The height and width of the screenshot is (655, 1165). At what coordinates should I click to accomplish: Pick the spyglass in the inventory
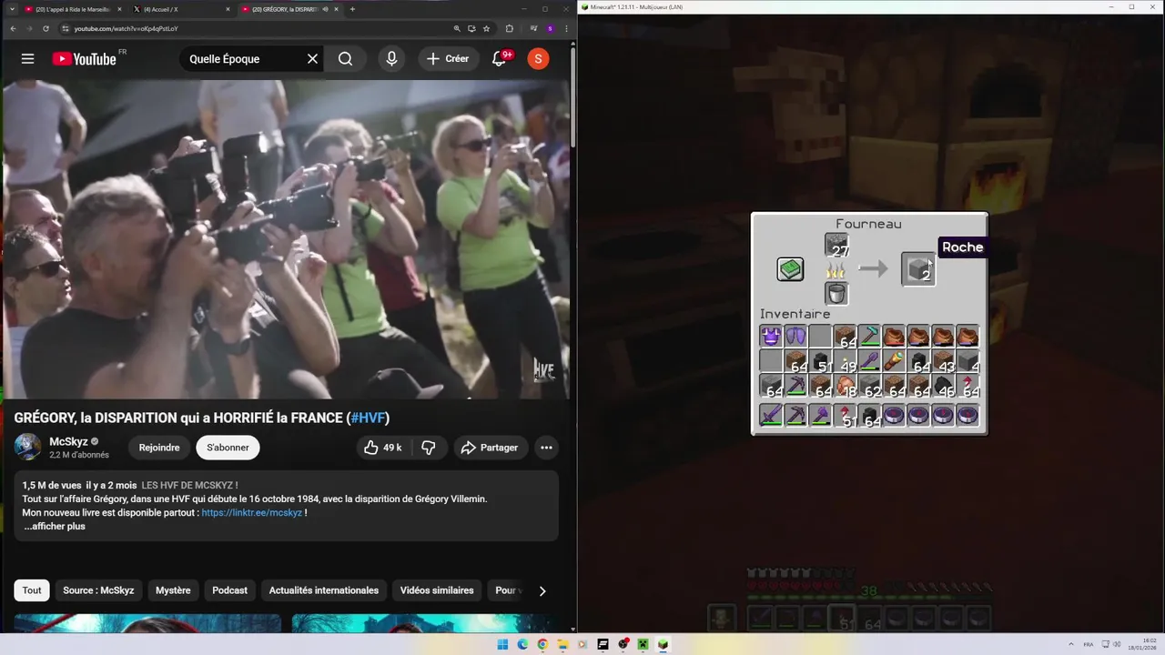point(894,361)
